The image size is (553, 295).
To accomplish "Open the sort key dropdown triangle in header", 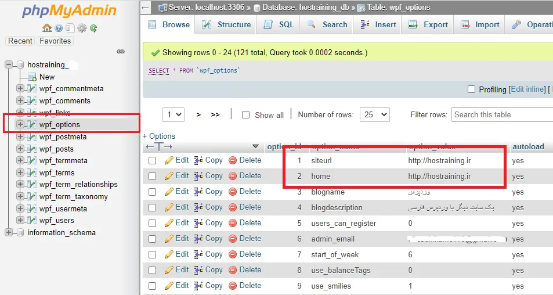I will click(256, 146).
